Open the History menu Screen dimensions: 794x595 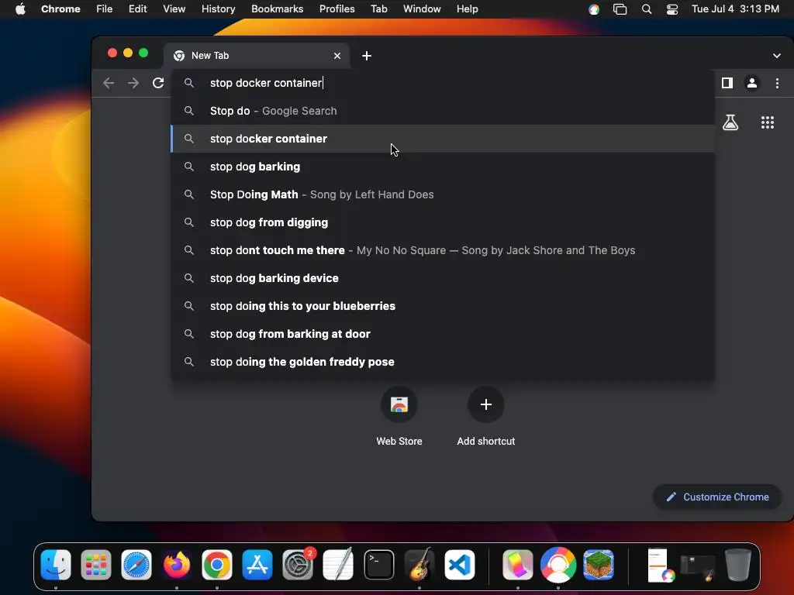(x=218, y=9)
